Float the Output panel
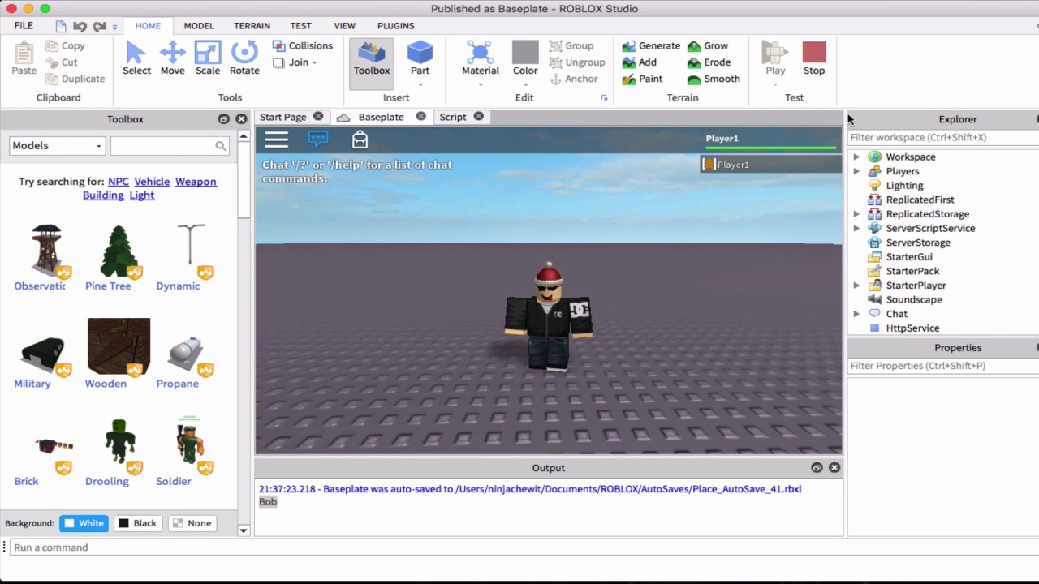1039x584 pixels. [x=817, y=468]
